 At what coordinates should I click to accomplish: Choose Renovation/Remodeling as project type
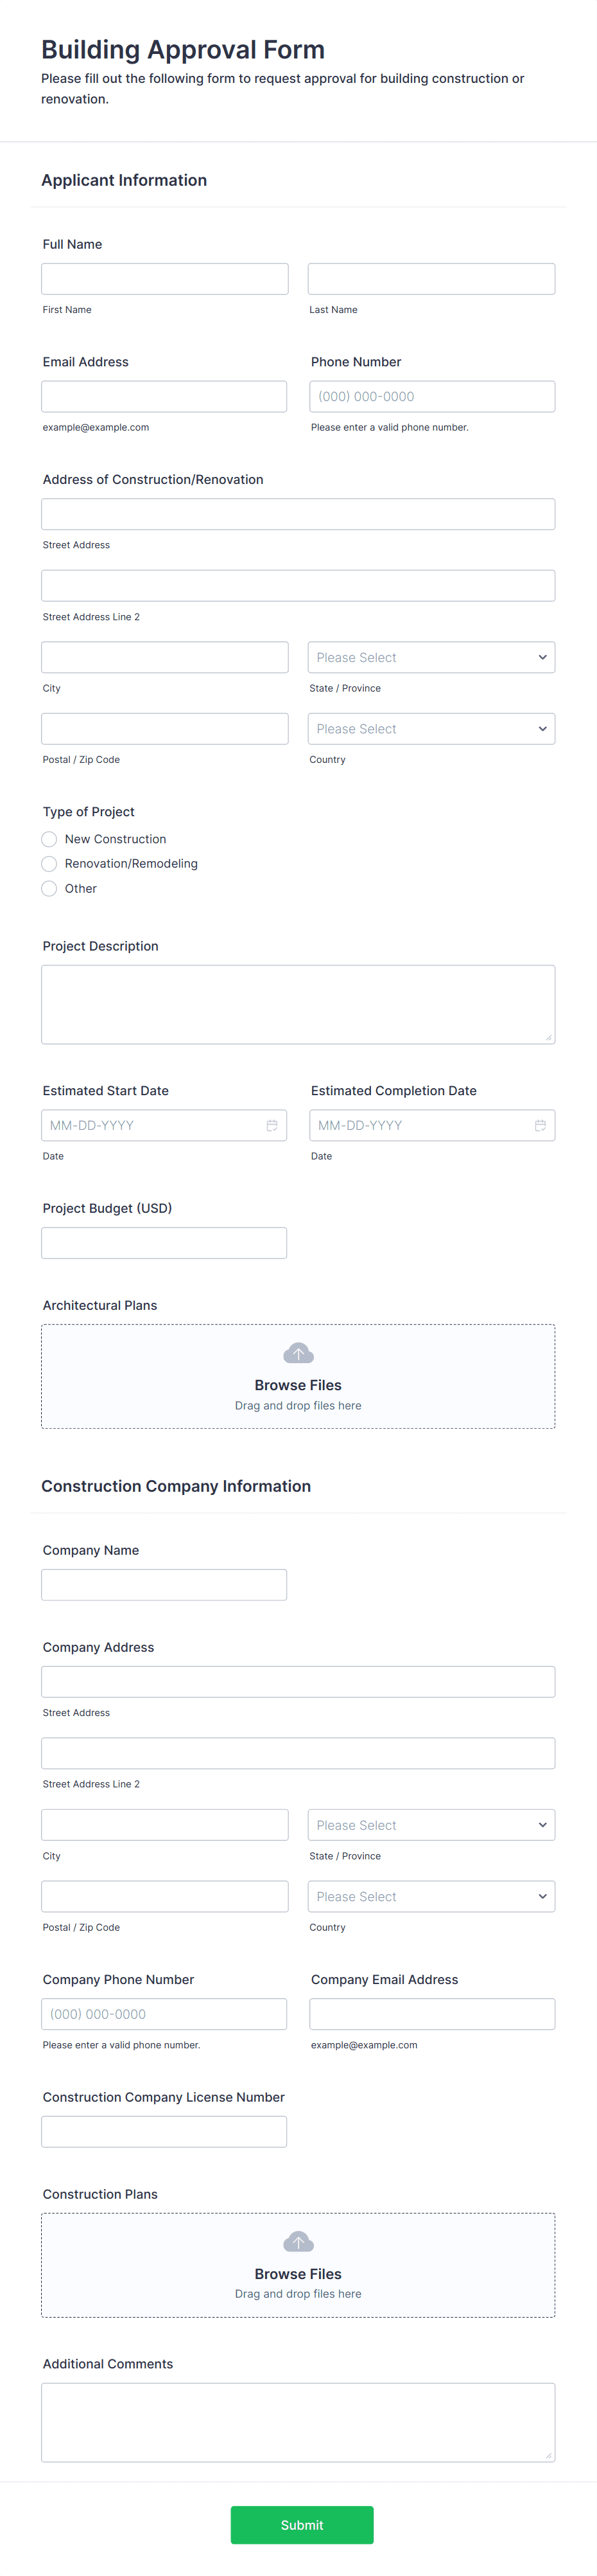tap(49, 863)
